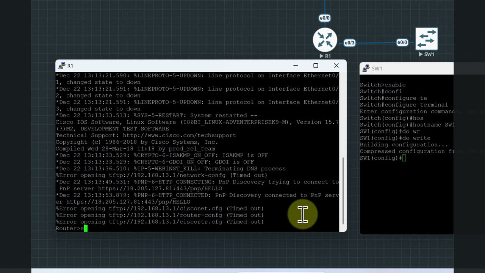Click 'Building configuration...' line in SW1
Image resolution: width=485 pixels, height=273 pixels.
pyautogui.click(x=404, y=144)
